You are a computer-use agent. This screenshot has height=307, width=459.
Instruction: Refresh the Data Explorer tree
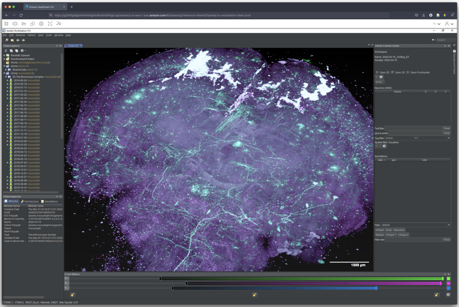point(6,51)
